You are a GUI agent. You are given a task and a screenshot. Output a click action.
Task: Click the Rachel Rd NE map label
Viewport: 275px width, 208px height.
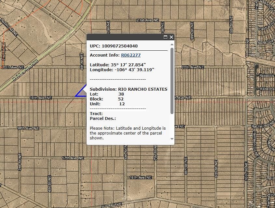pos(263,125)
